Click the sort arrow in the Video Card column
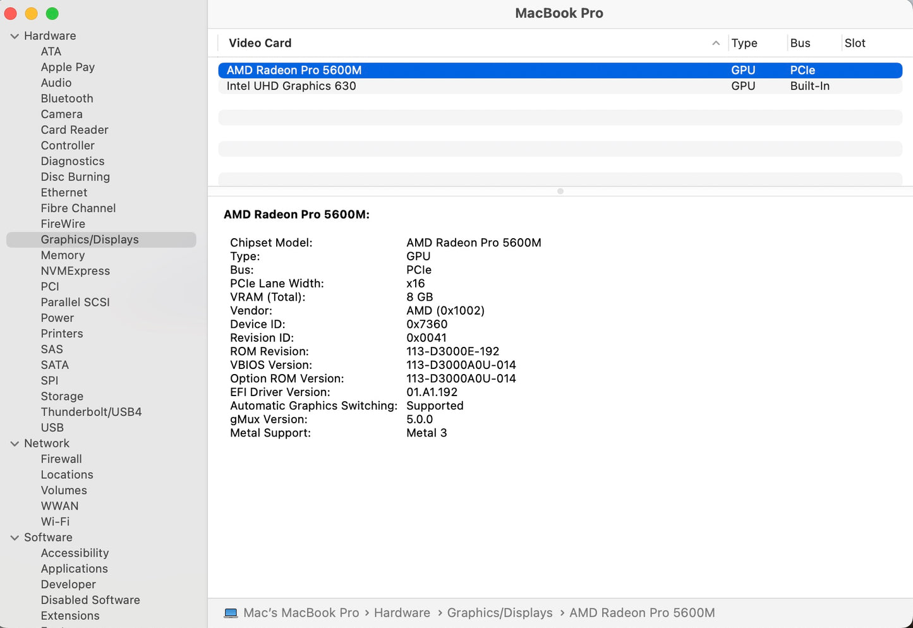913x628 pixels. (x=715, y=43)
